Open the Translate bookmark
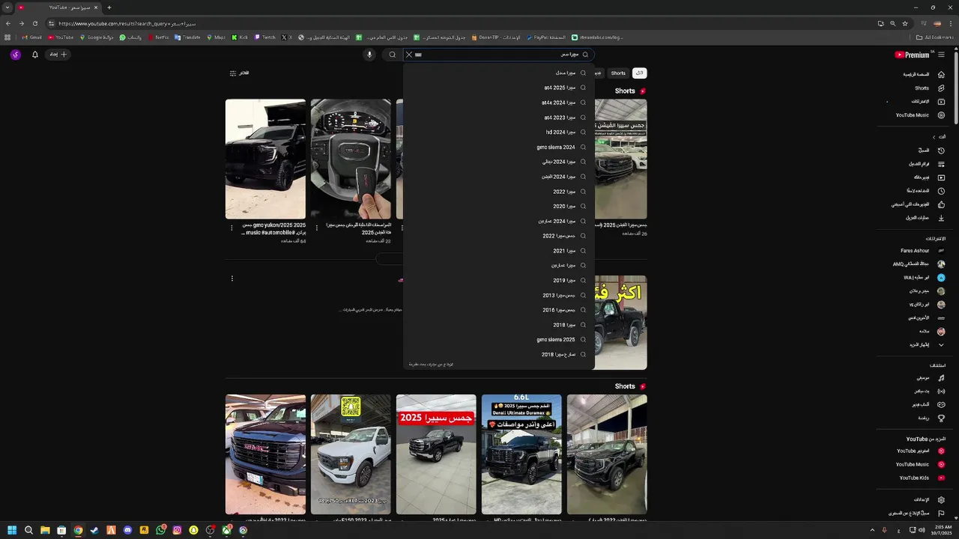Screen dimensions: 959x539 pos(187,37)
